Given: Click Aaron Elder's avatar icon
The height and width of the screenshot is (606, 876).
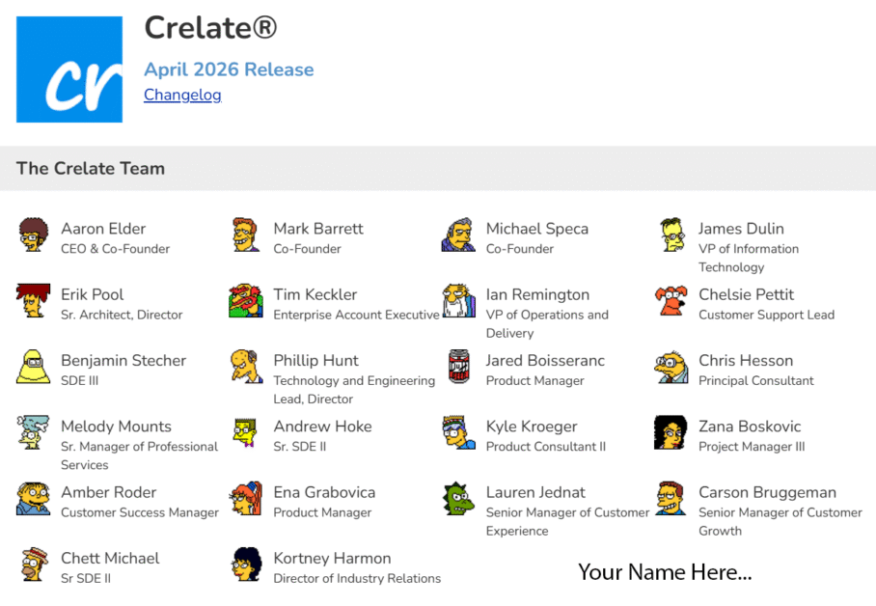Looking at the screenshot, I should [33, 234].
